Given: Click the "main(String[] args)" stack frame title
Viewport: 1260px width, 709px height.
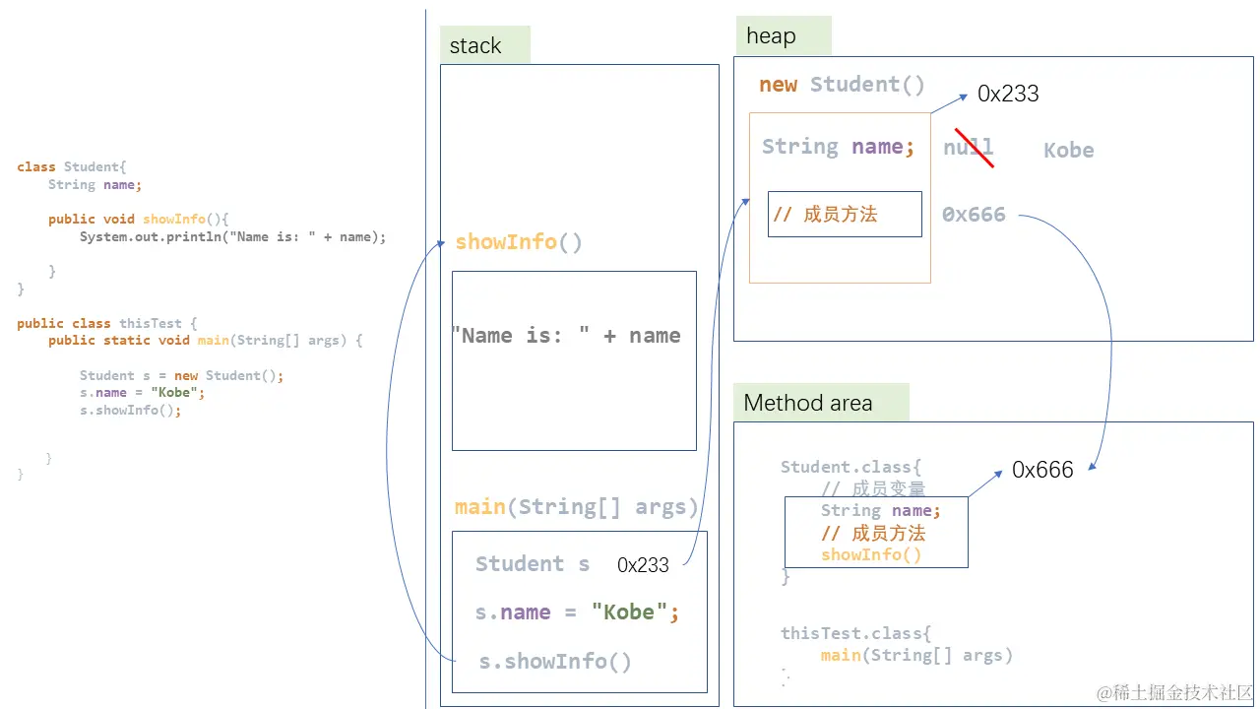Looking at the screenshot, I should tap(576, 507).
